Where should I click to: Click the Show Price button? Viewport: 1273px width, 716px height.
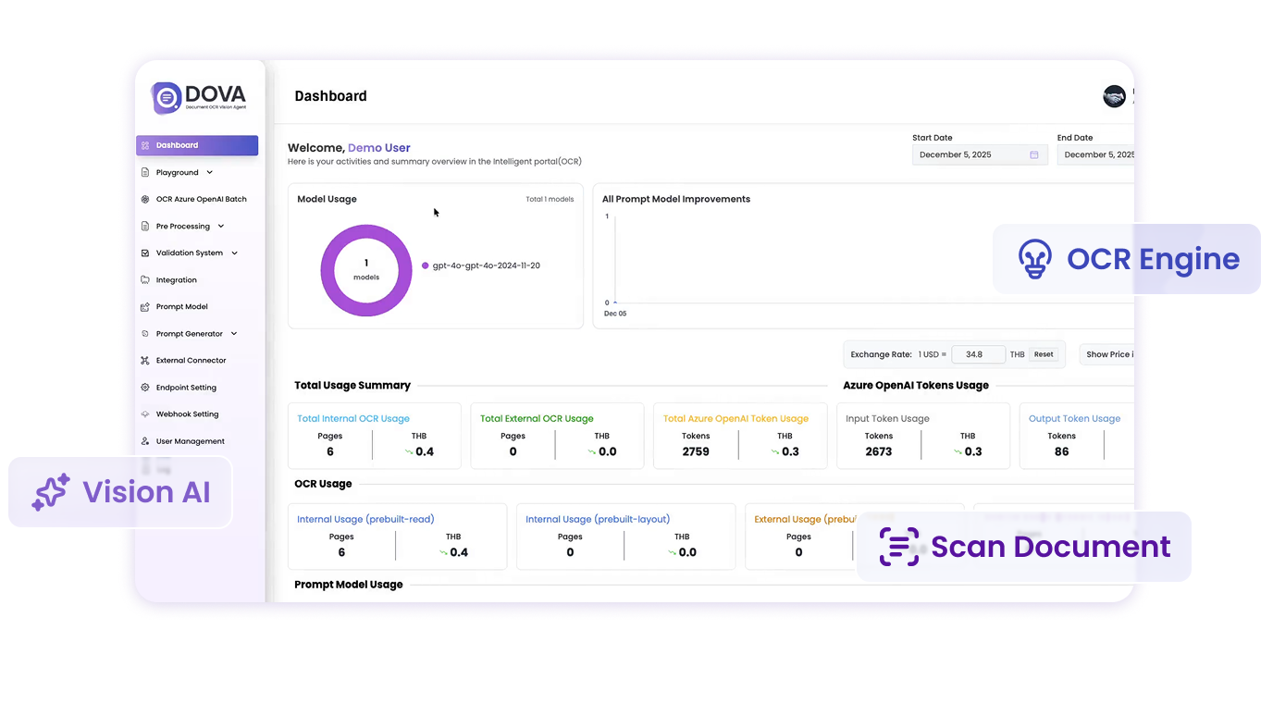pyautogui.click(x=1108, y=354)
